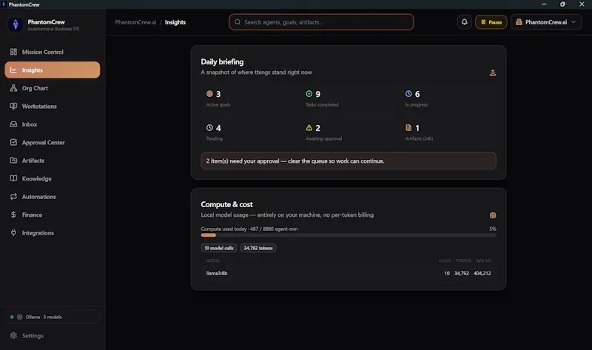Click the PhantomCrew logo in sidebar
Screen dimensions: 592x350
coord(16,24)
